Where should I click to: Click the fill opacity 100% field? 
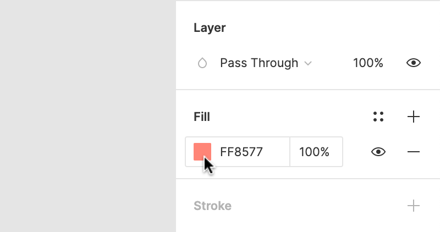[316, 152]
